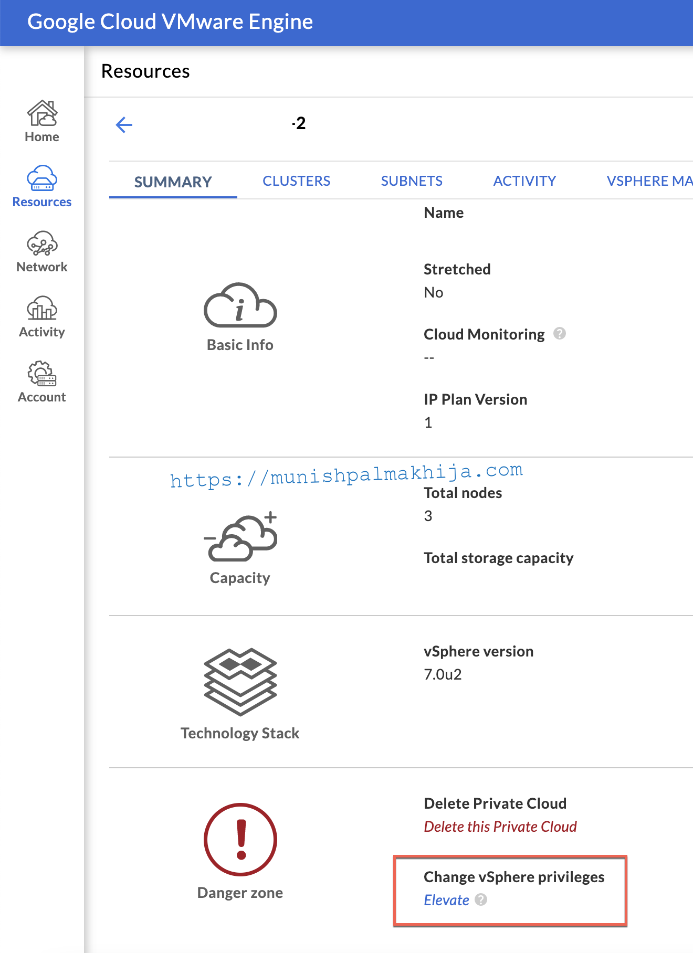This screenshot has width=693, height=953.
Task: Click the Cloud Monitoring label
Action: coord(484,334)
